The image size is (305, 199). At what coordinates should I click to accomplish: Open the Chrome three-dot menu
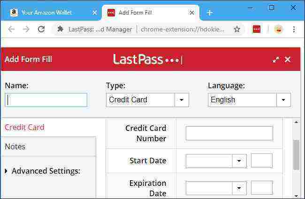point(294,30)
